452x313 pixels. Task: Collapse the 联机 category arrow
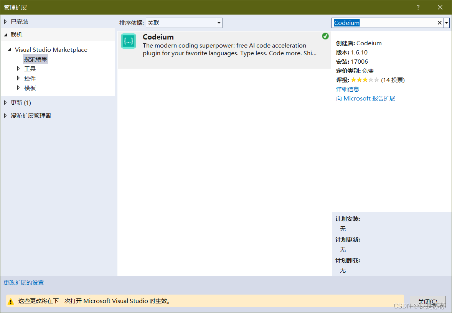point(6,35)
